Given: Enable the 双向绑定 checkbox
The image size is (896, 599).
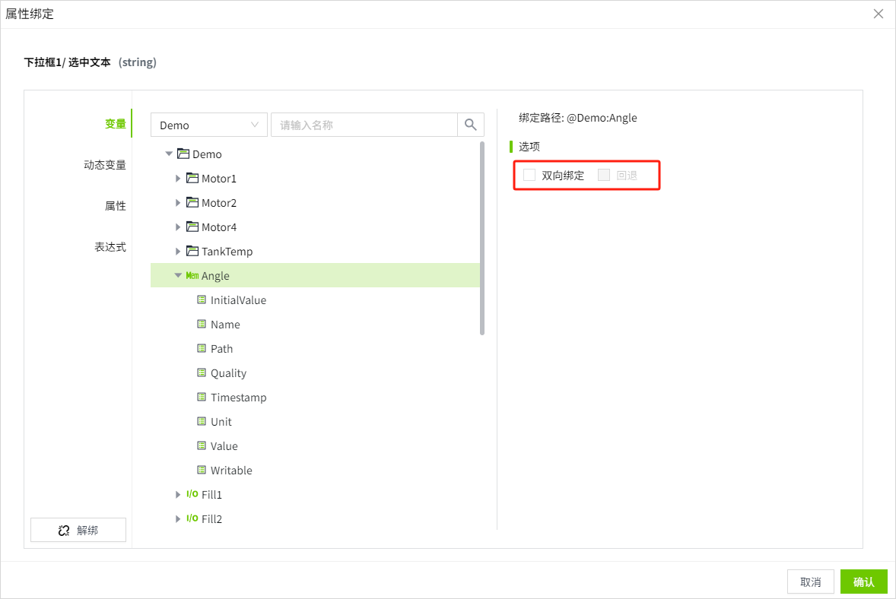Looking at the screenshot, I should [529, 176].
